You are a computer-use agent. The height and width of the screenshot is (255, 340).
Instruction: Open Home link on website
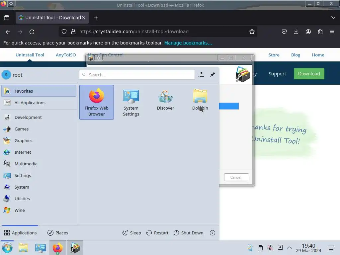point(318,55)
